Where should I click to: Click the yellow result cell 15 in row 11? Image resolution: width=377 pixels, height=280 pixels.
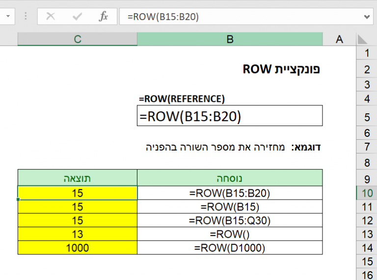click(78, 207)
